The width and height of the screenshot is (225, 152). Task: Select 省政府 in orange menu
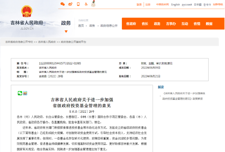[x=131, y=24]
